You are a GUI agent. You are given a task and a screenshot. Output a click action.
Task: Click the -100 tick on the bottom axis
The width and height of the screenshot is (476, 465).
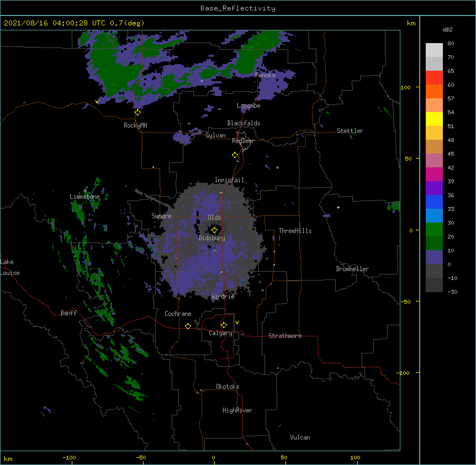[69, 458]
